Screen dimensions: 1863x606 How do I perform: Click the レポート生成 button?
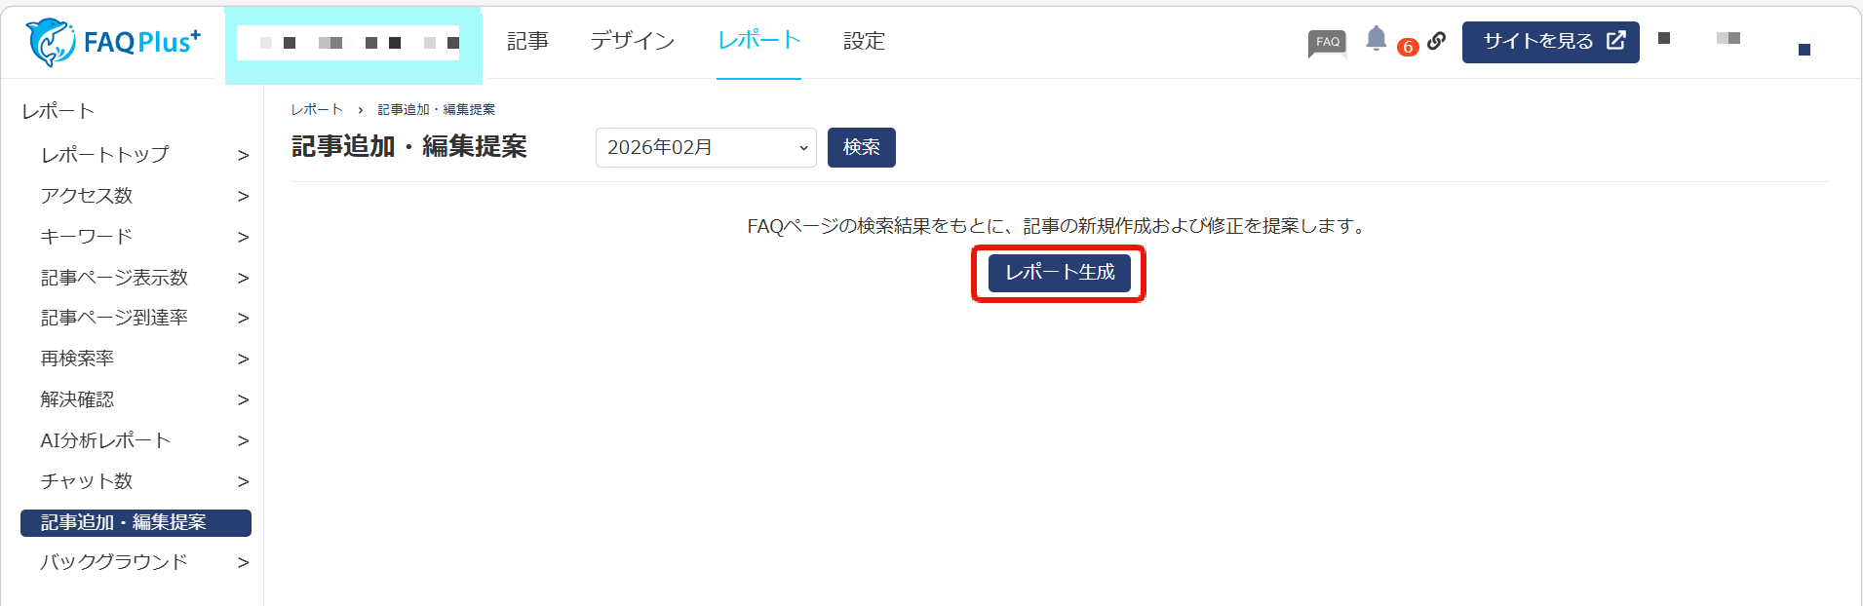[x=1059, y=273]
